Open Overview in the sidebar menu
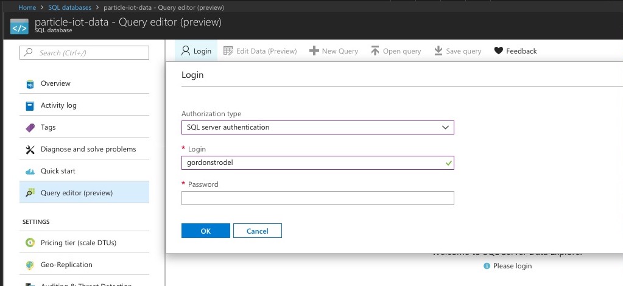The height and width of the screenshot is (286, 623). 84,83
